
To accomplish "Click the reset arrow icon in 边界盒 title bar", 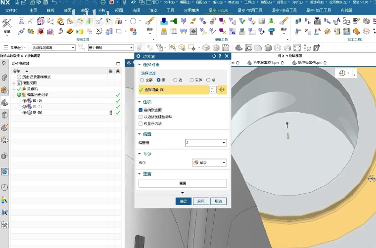I will click(214, 56).
